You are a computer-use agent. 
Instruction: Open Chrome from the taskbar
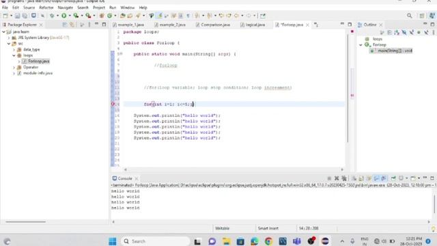tap(268, 241)
